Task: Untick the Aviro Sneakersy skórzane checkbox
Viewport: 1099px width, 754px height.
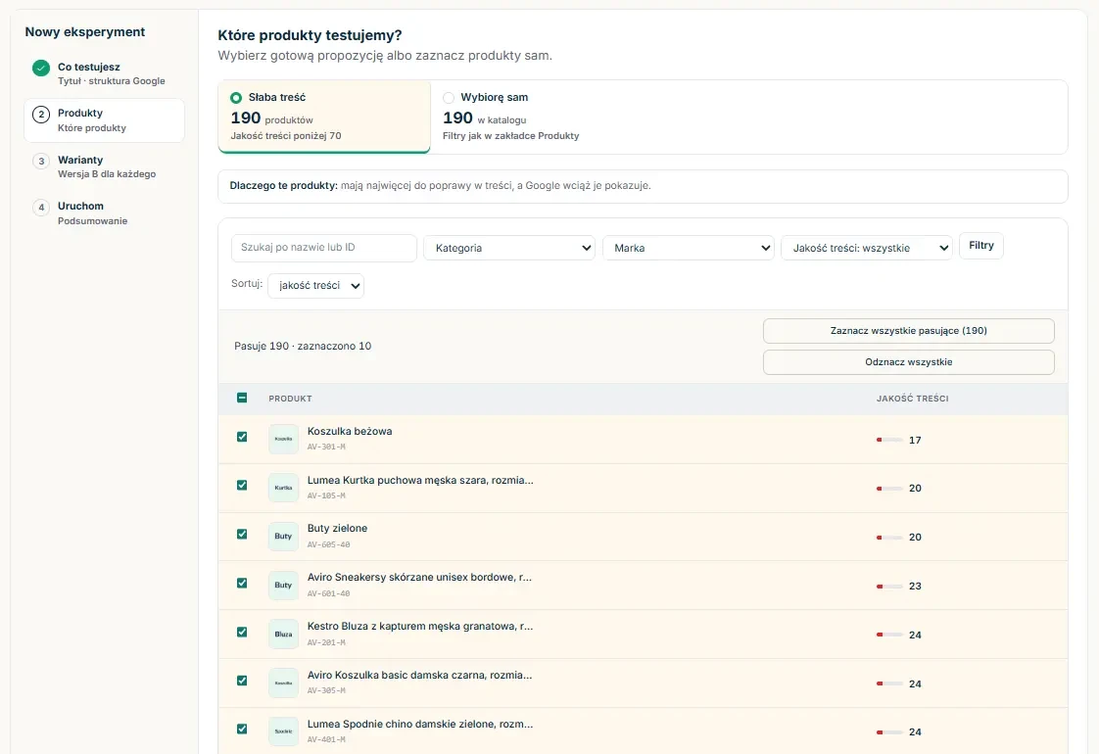Action: (x=242, y=583)
